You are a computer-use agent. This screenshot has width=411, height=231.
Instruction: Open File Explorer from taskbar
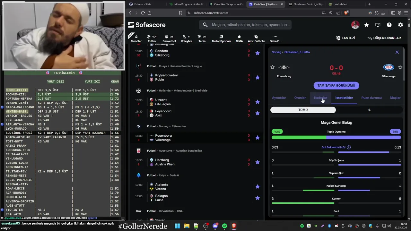click(187, 226)
